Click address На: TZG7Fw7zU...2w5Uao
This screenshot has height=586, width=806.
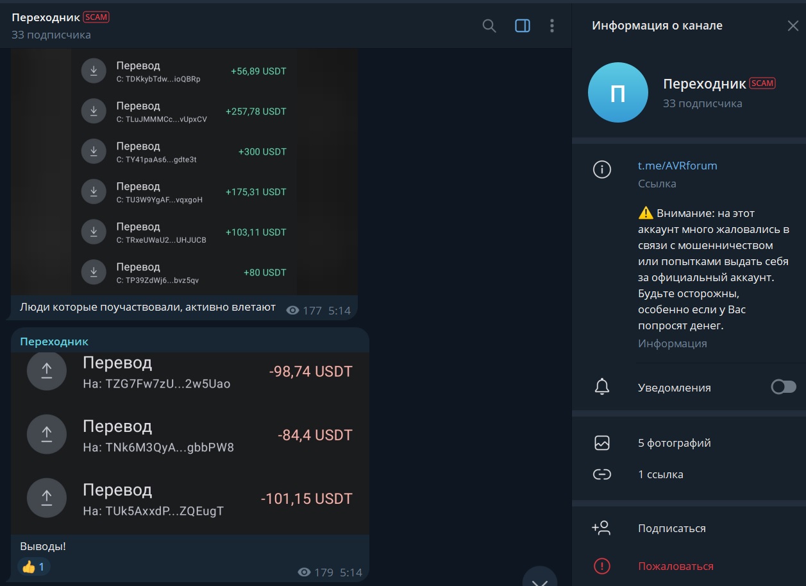tap(156, 384)
